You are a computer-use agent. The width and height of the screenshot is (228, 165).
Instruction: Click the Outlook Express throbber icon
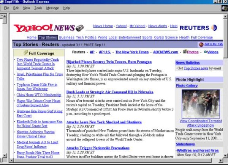225,8
